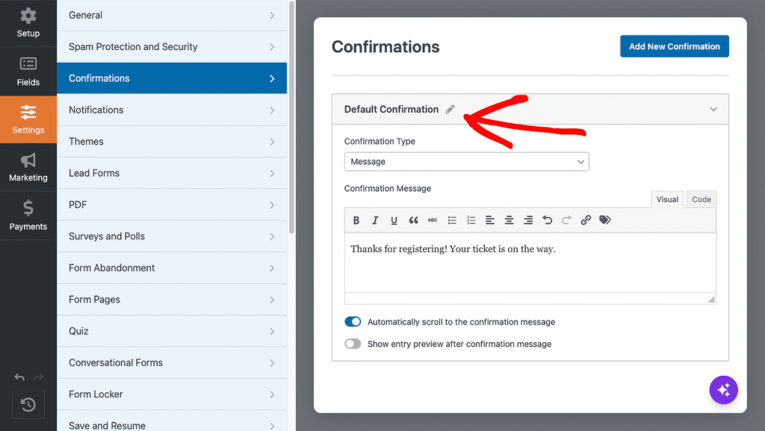765x431 pixels.
Task: Enable show entry preview toggle
Action: coord(353,344)
